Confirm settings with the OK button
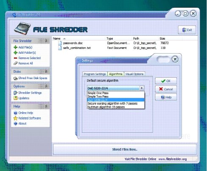Screen dimensions: 207x171 pos(166,81)
